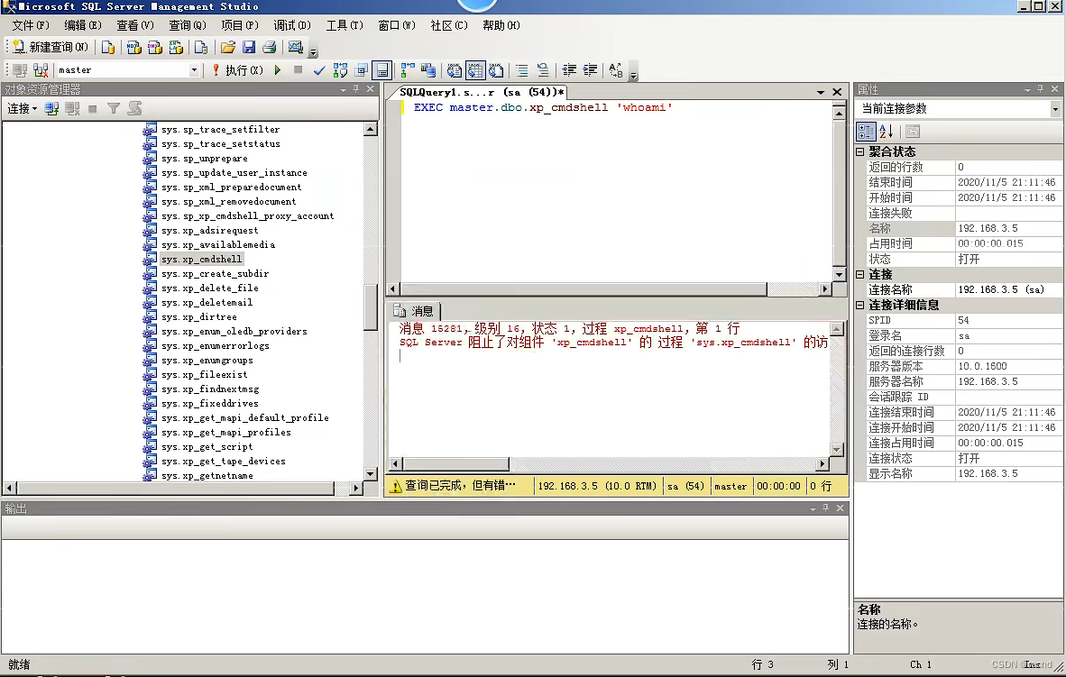Viewport: 1066px width, 677px height.
Task: Open the master database dropdown
Action: point(194,70)
